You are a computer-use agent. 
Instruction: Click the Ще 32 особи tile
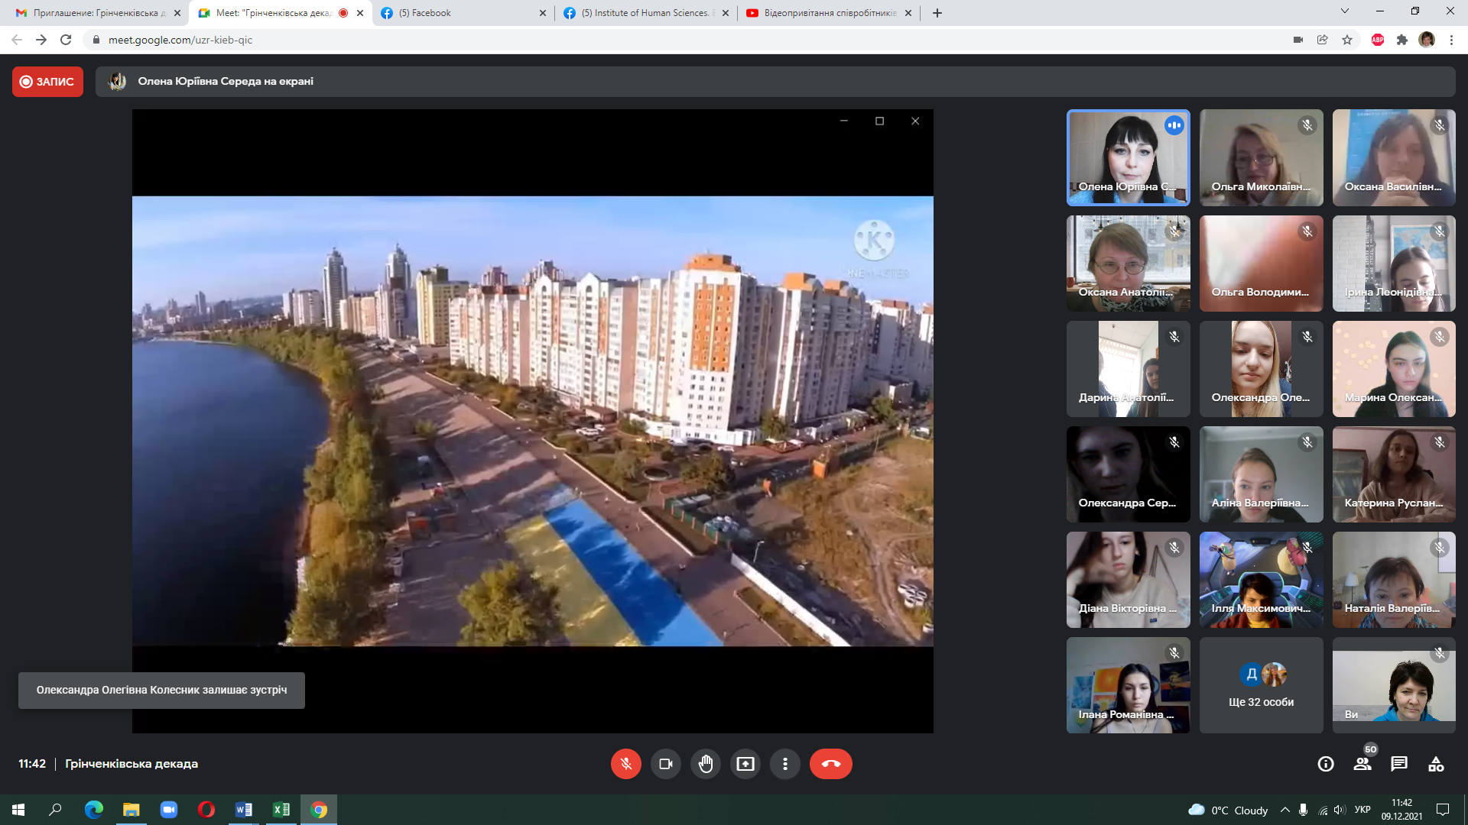1261,685
